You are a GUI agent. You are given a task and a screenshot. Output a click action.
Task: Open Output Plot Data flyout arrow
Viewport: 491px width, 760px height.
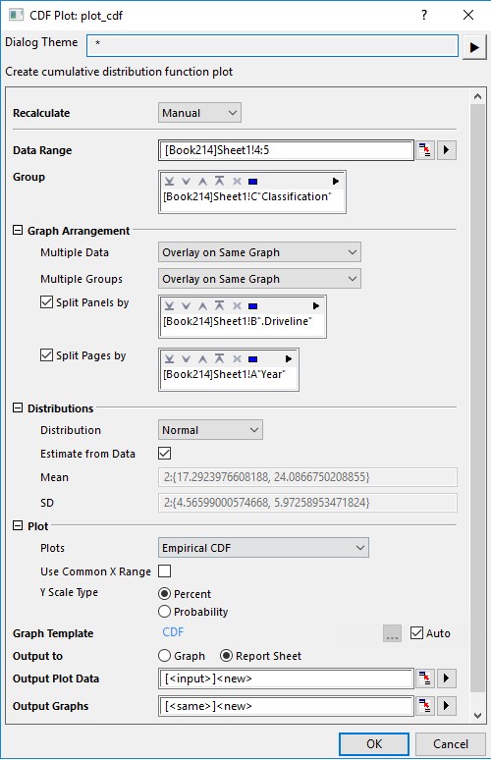point(447,679)
